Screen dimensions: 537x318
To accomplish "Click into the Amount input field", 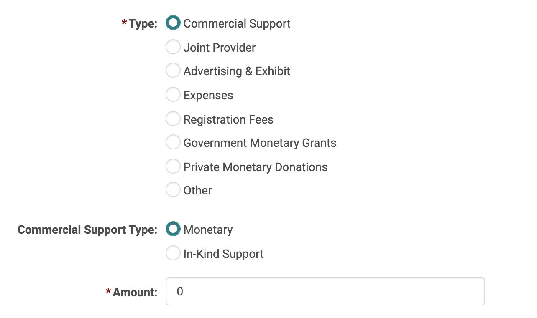I will coord(325,291).
